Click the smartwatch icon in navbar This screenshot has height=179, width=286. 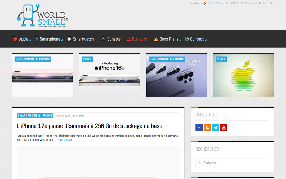(x=69, y=39)
